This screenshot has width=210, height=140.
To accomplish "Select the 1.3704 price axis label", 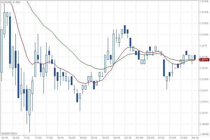I will coord(204,102).
